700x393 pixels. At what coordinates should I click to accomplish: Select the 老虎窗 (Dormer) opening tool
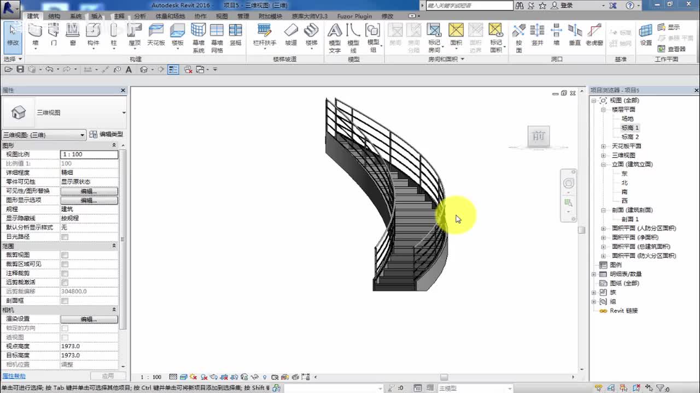tap(594, 35)
